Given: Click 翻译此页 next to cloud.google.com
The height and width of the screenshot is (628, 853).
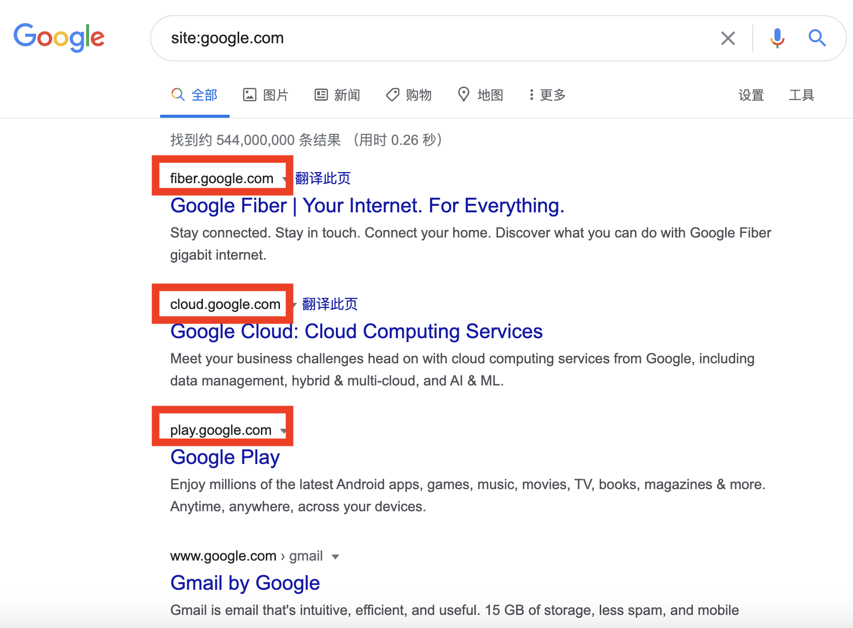Looking at the screenshot, I should 330,304.
